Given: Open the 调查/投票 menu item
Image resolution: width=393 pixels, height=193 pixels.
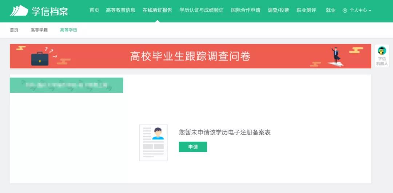Looking at the screenshot, I should tap(278, 10).
